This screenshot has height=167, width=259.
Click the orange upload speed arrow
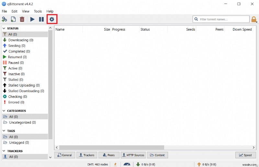click(199, 164)
